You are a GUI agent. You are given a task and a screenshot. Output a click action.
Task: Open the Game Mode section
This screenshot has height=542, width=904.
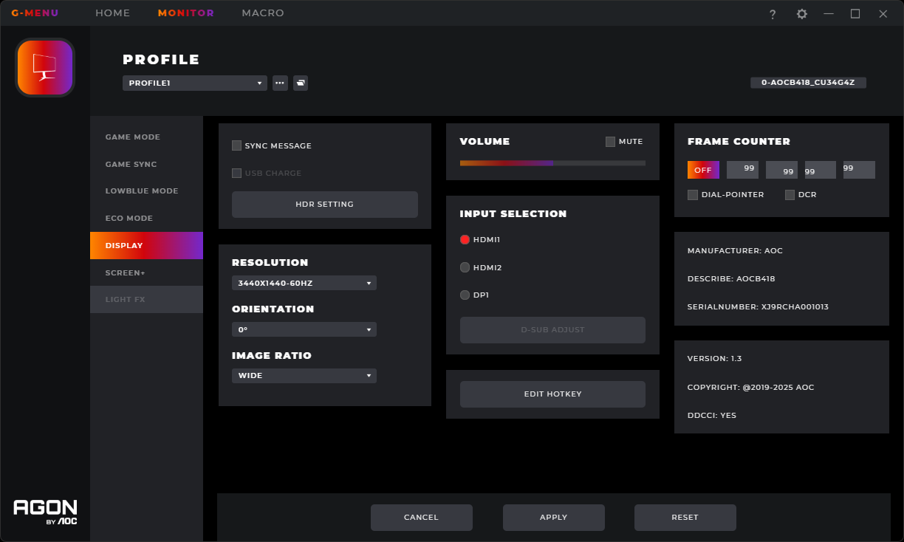point(146,137)
